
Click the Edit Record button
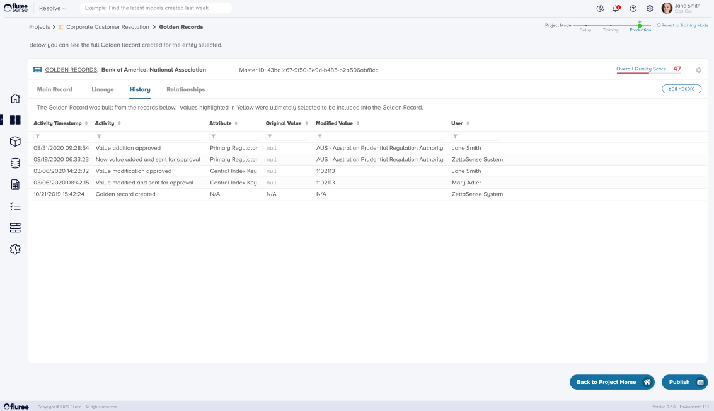(681, 89)
